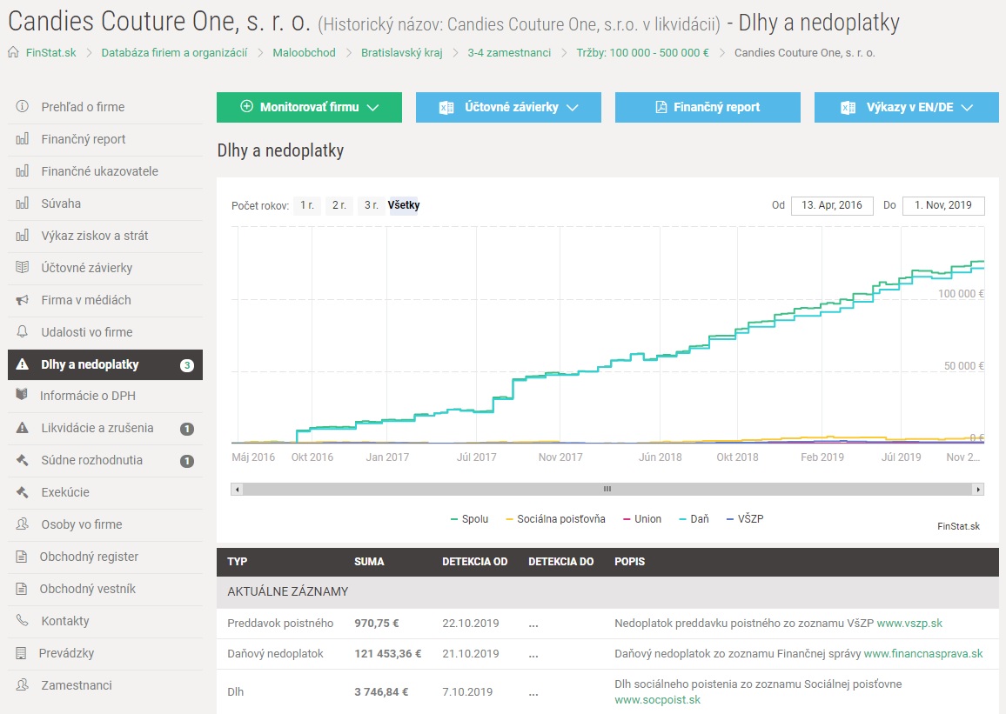The height and width of the screenshot is (714, 1006).
Task: Click the info icon beside Prehľad o firme
Action: (23, 107)
